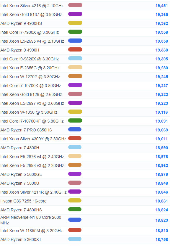This screenshot has width=170, height=246.
Task: Open Hygon C86 7255 16-core entry
Action: [x=23, y=201]
